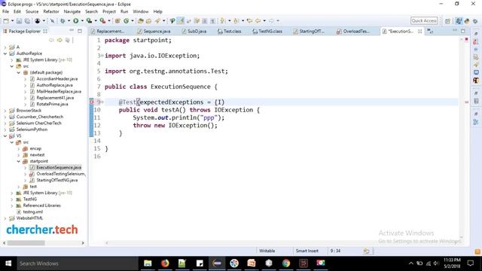This screenshot has height=271, width=482.
Task: Click the Package Explorer horizontal scrollbar thumb
Action: coord(26,243)
